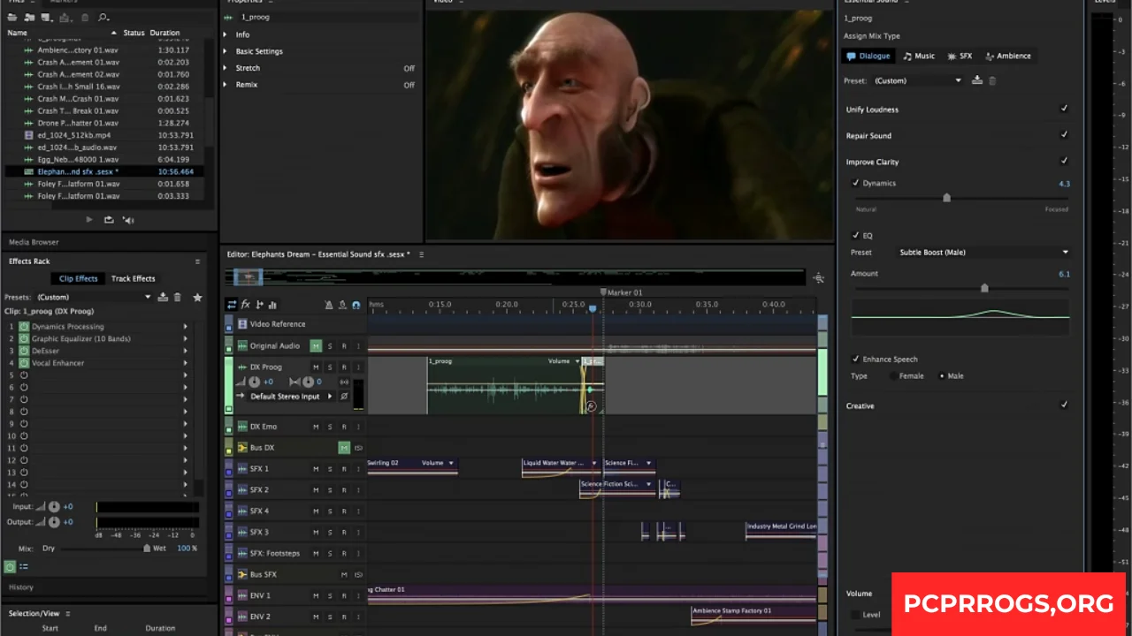Open Essential Sound Preset dropdown
1132x636 pixels.
[x=918, y=80]
